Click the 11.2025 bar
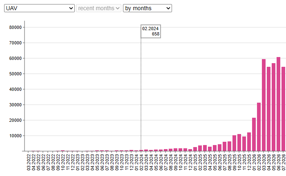The height and width of the screenshot is (176, 286). 244,144
